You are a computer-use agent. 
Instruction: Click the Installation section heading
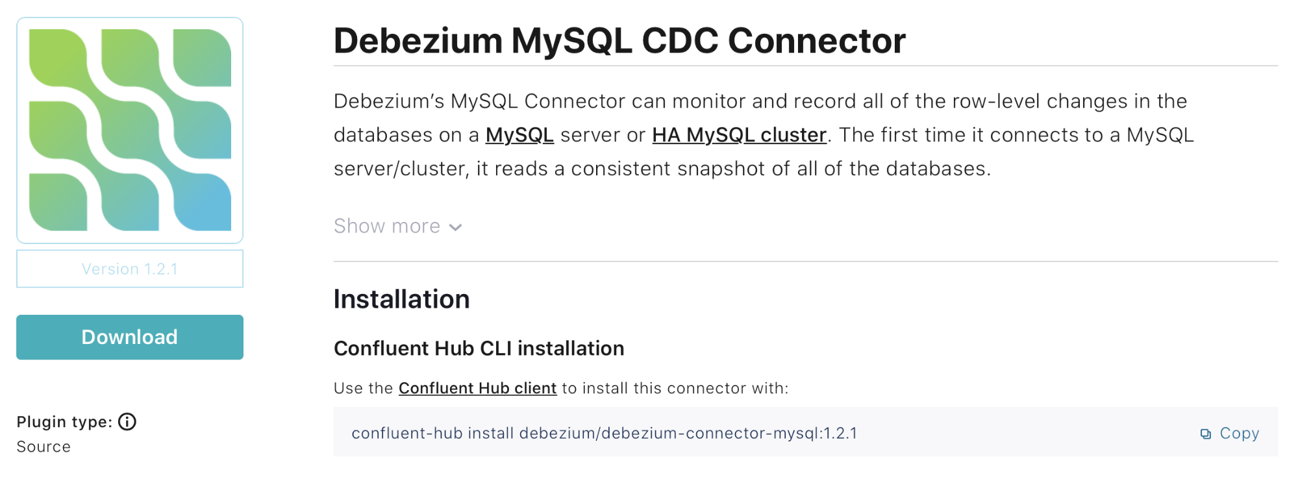point(401,299)
